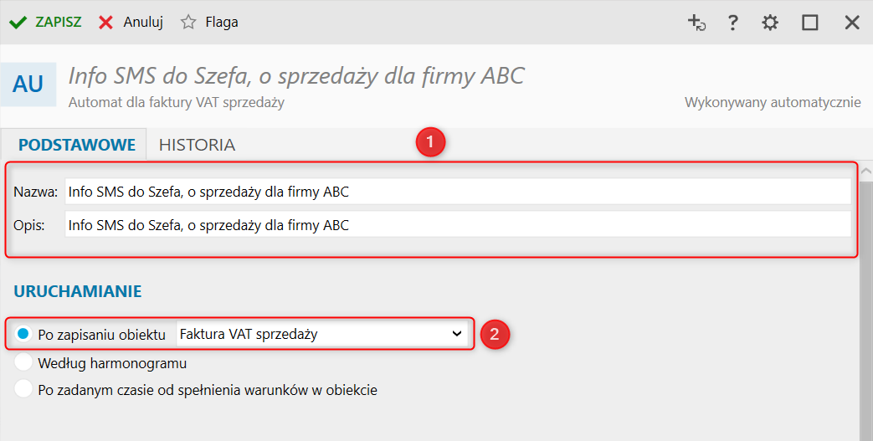
Task: Switch to the HISTORIA tab
Action: point(197,145)
